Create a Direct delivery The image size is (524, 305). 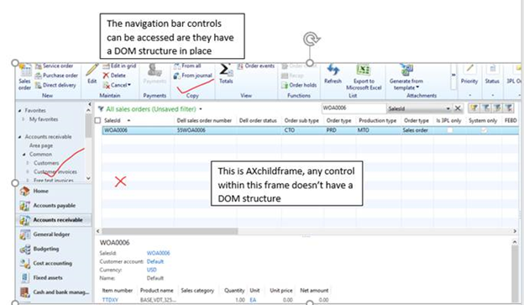coord(55,85)
